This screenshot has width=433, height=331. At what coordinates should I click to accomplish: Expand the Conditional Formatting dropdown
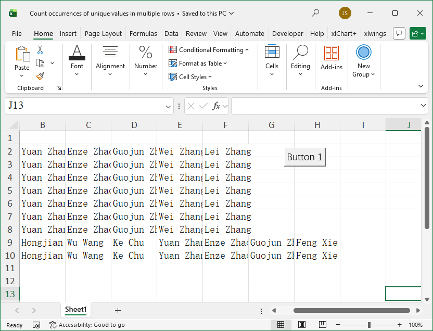click(x=209, y=50)
